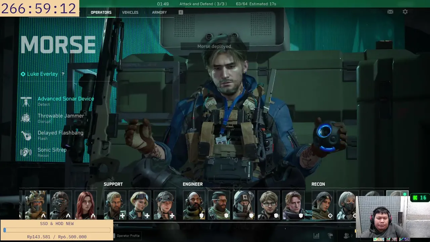
Task: Click the green K 16 counter badge
Action: tap(420, 198)
